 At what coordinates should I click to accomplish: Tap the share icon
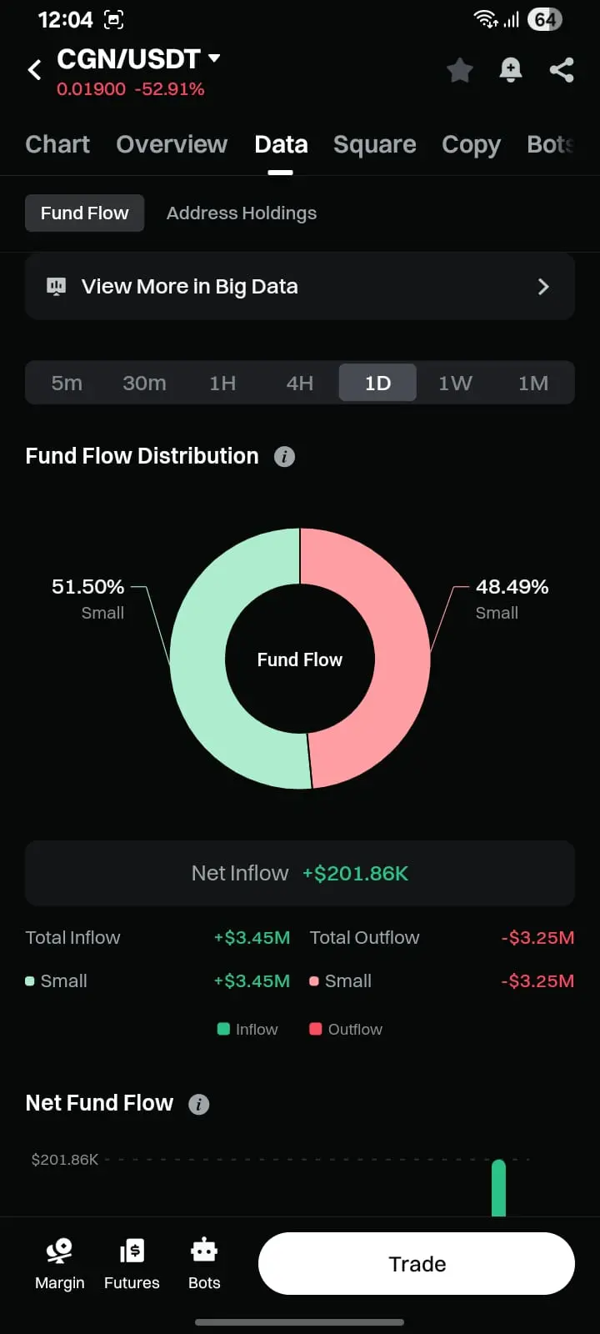(x=562, y=70)
